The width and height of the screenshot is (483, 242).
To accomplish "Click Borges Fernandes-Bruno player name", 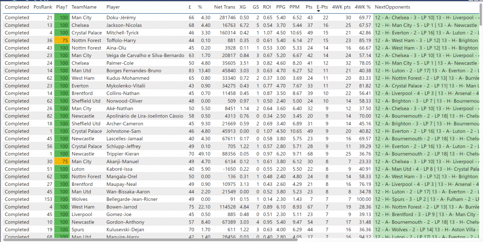I will 134,71.
